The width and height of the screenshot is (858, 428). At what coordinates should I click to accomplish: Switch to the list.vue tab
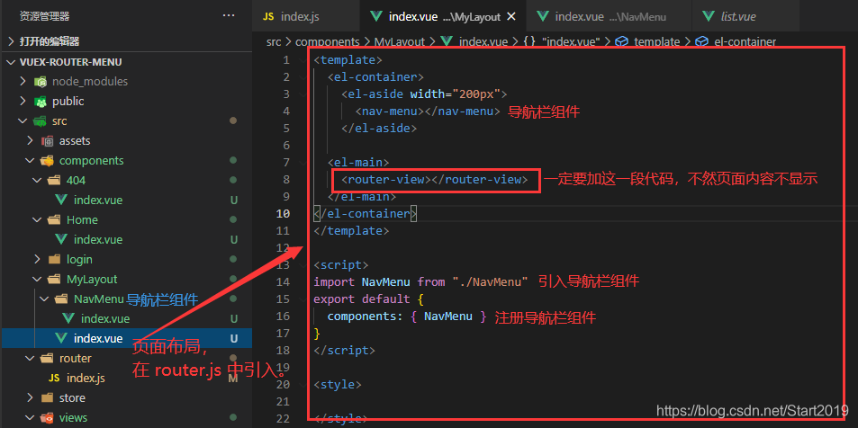pyautogui.click(x=745, y=16)
